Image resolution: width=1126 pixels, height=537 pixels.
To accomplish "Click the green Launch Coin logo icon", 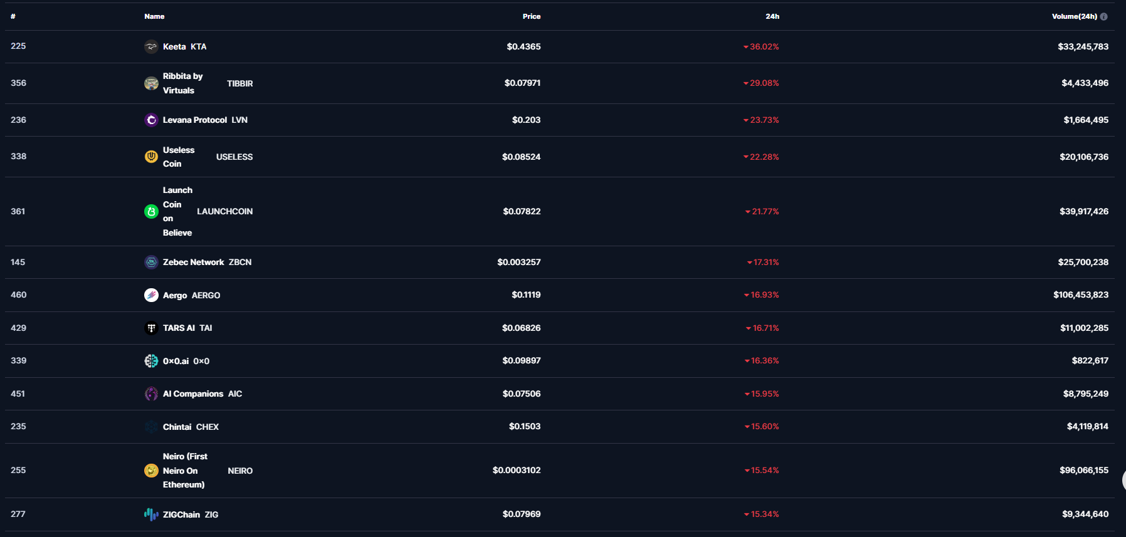I will (151, 212).
